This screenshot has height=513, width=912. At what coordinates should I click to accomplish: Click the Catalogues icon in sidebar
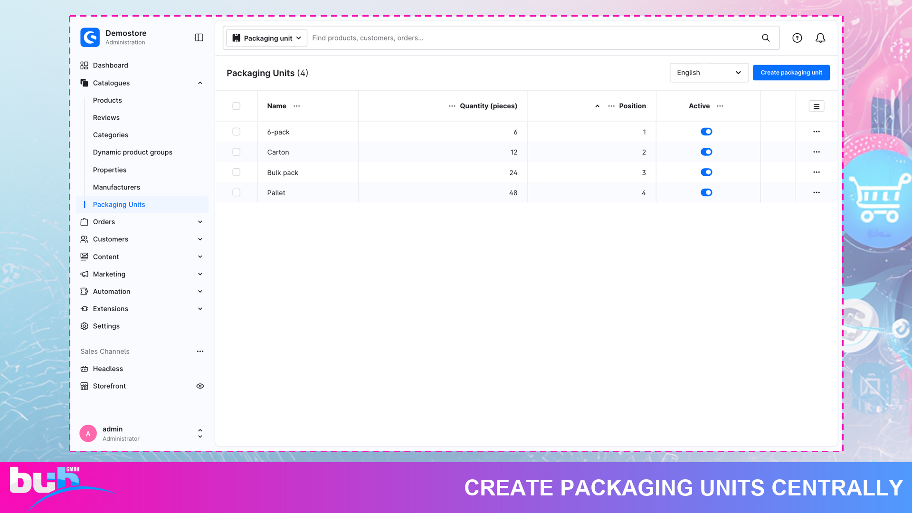click(x=84, y=83)
